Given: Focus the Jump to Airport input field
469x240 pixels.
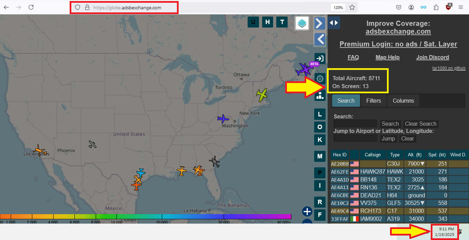Looking at the screenshot, I should click(x=355, y=138).
